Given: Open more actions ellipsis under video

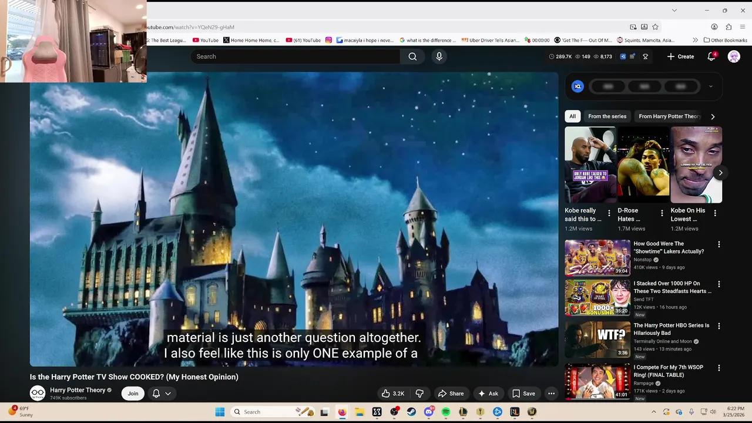Looking at the screenshot, I should tap(551, 394).
